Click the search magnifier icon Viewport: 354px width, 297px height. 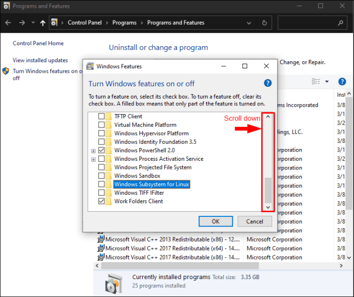tap(340, 23)
